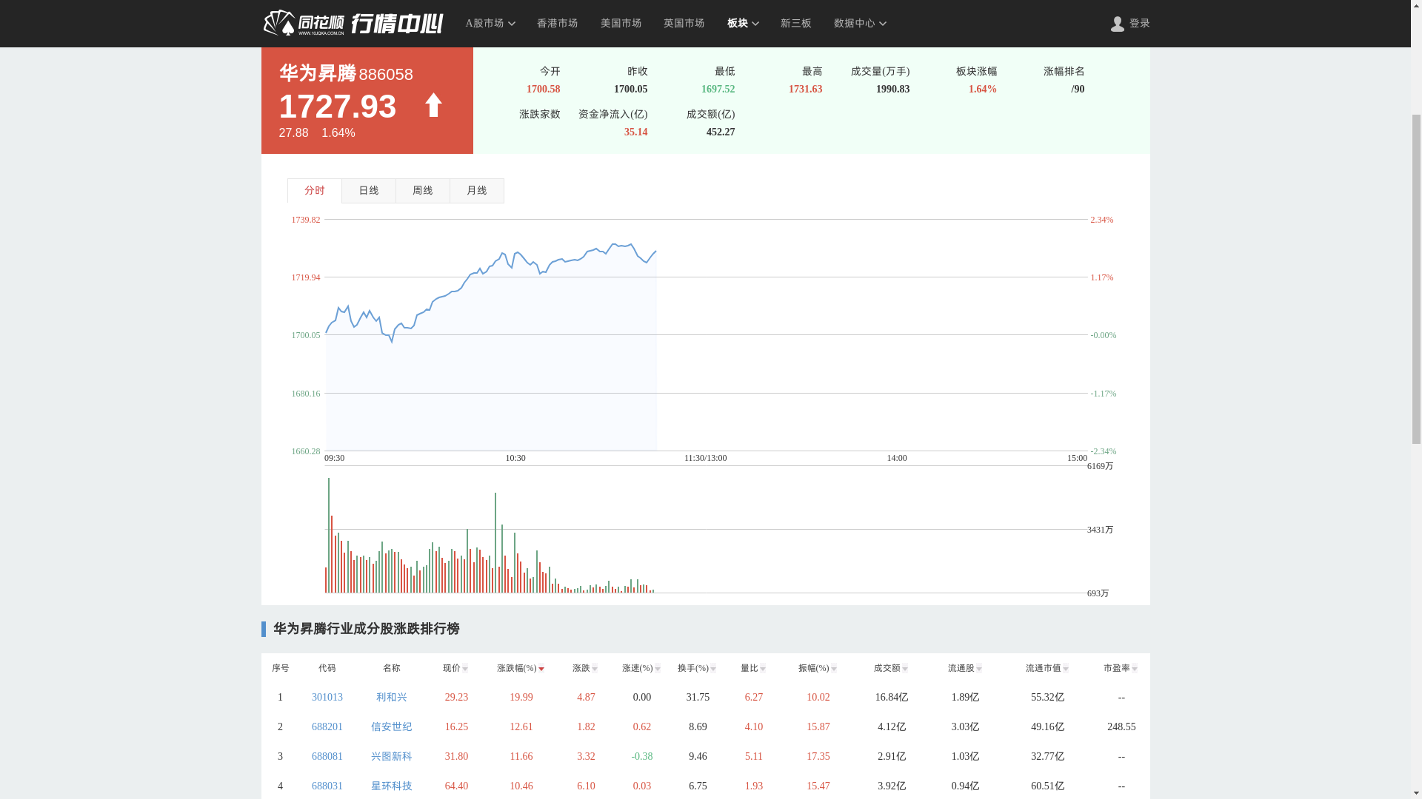This screenshot has width=1422, height=799.
Task: Click the 换手 column sort arrow
Action: (712, 669)
